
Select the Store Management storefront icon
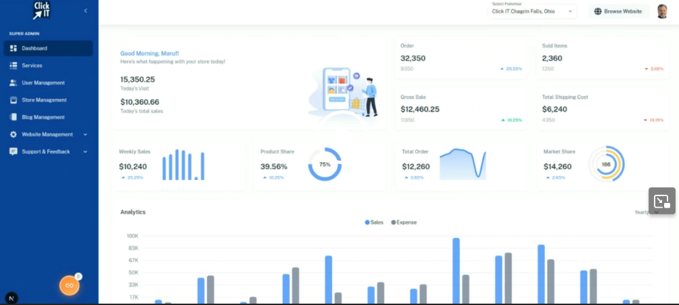[x=14, y=100]
